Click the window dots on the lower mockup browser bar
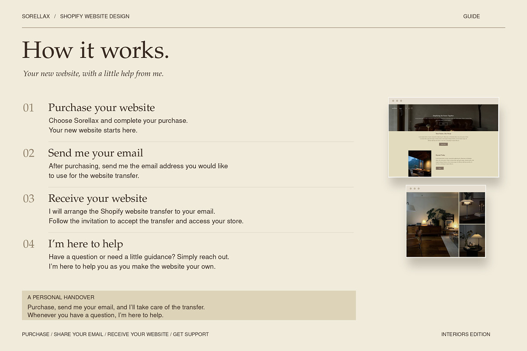The height and width of the screenshot is (351, 527). tap(415, 189)
